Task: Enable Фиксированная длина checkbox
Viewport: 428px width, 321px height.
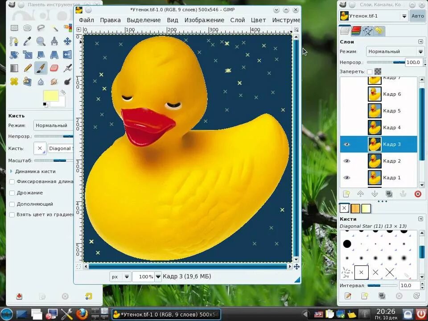Action: coord(12,182)
